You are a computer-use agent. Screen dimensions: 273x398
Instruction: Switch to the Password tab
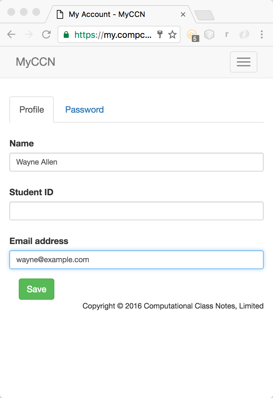coord(84,110)
